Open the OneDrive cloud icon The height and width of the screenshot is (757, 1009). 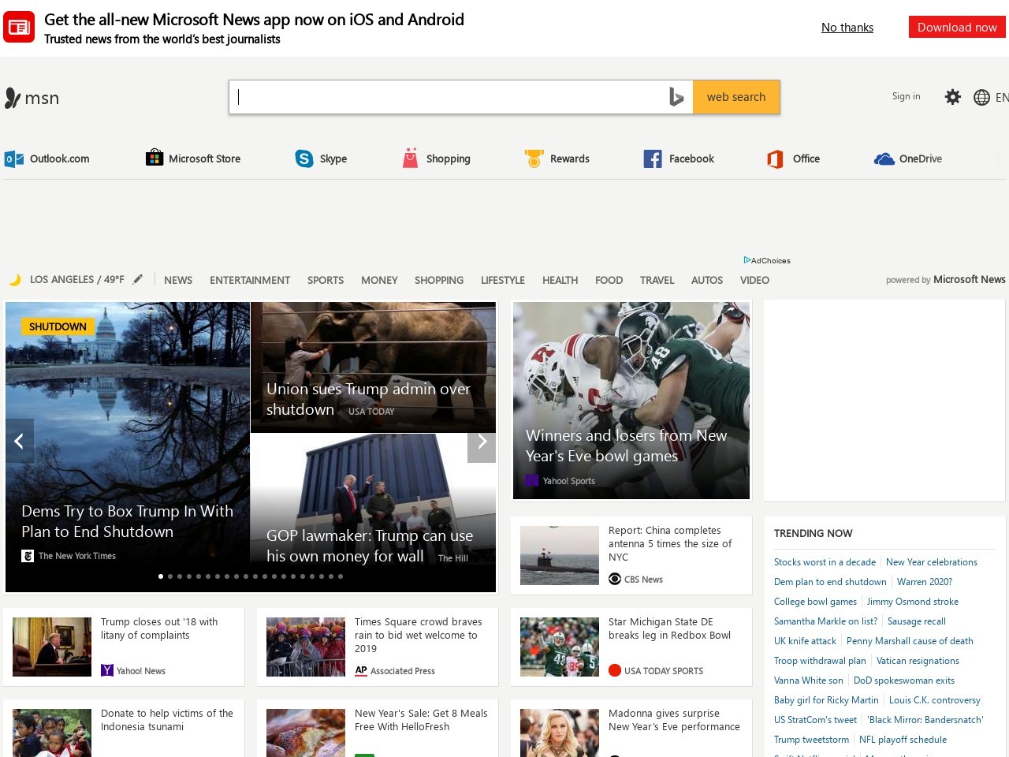tap(884, 158)
